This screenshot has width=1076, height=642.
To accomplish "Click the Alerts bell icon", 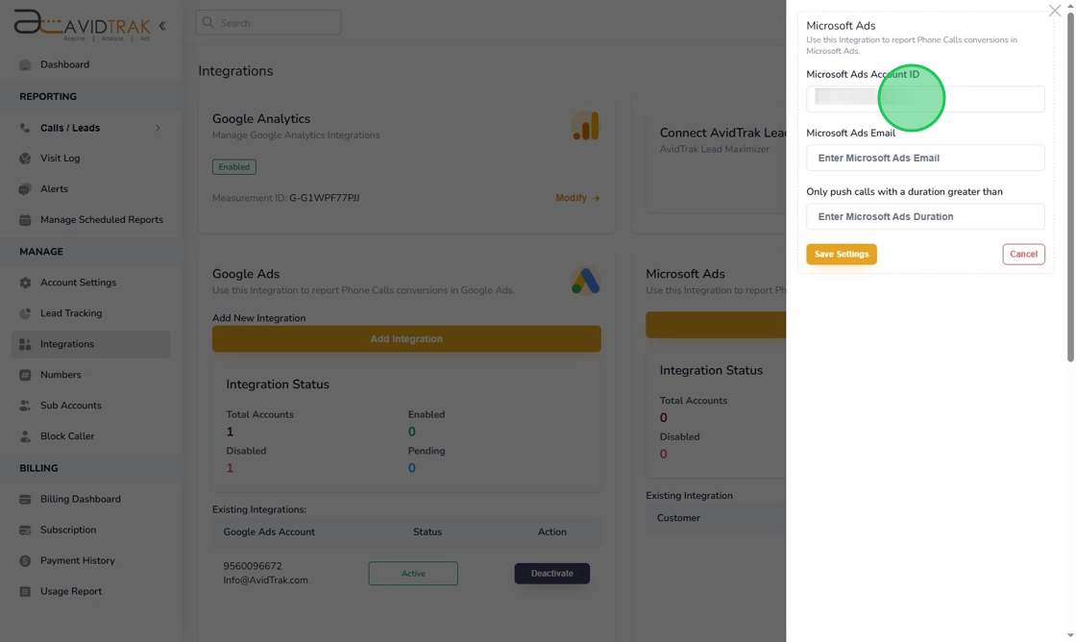I will (x=25, y=188).
